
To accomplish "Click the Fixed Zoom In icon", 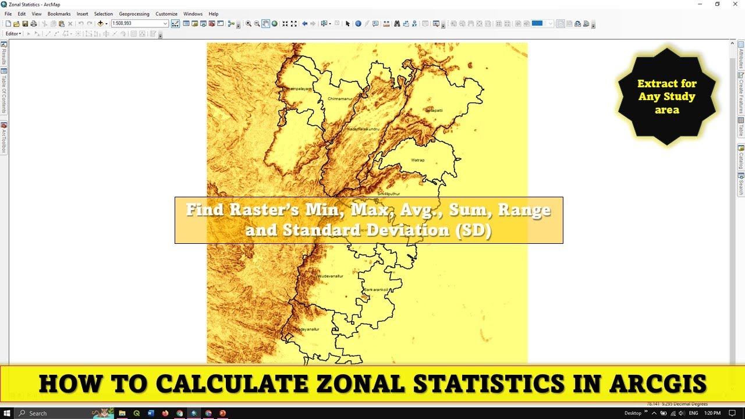I will point(285,24).
